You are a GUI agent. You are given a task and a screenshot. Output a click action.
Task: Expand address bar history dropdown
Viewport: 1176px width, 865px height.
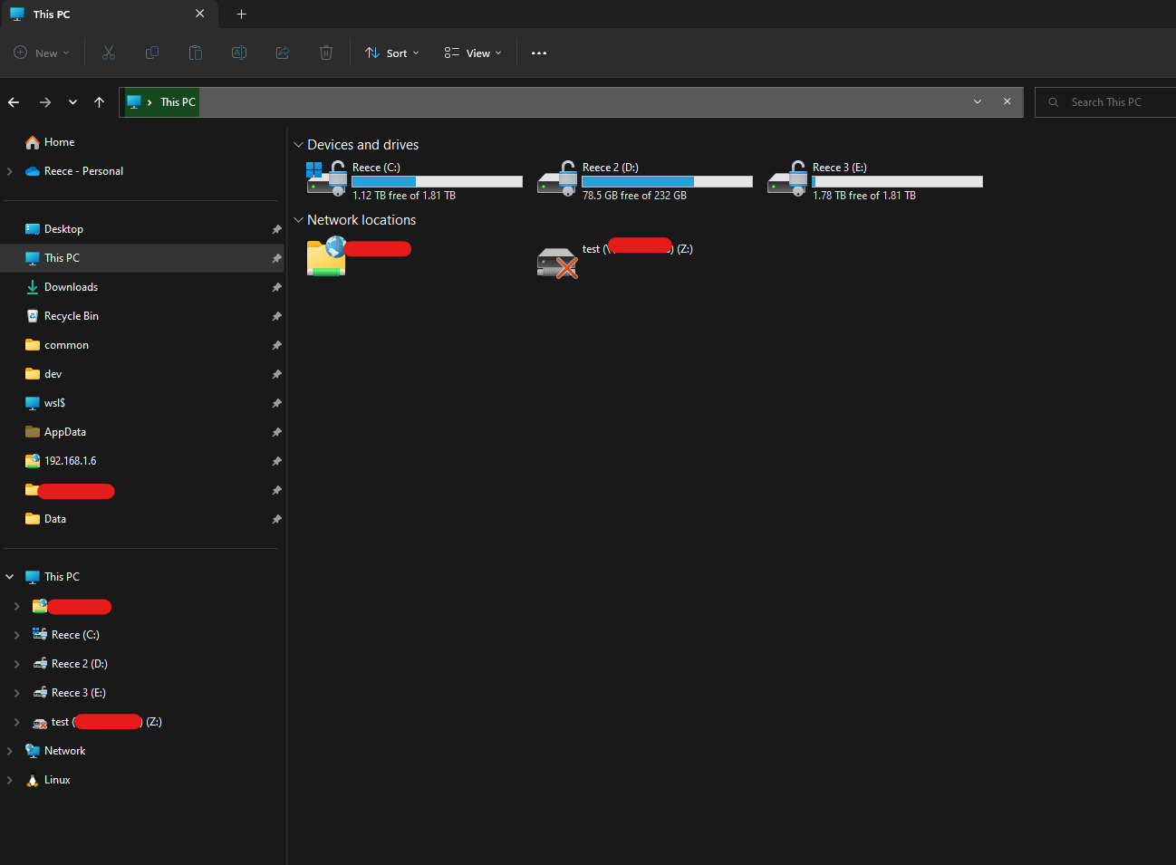point(978,101)
